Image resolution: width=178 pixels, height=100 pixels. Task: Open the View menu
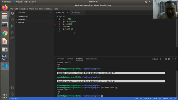click(31, 9)
